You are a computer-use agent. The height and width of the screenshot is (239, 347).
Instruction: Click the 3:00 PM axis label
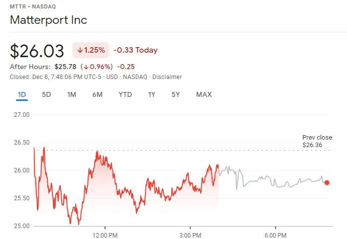click(x=190, y=235)
